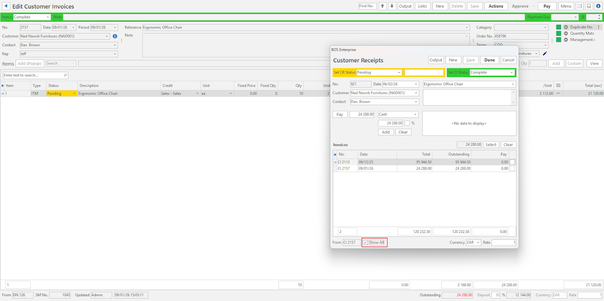Toggle the percent checkbox in Customer Receipts

(x=407, y=123)
